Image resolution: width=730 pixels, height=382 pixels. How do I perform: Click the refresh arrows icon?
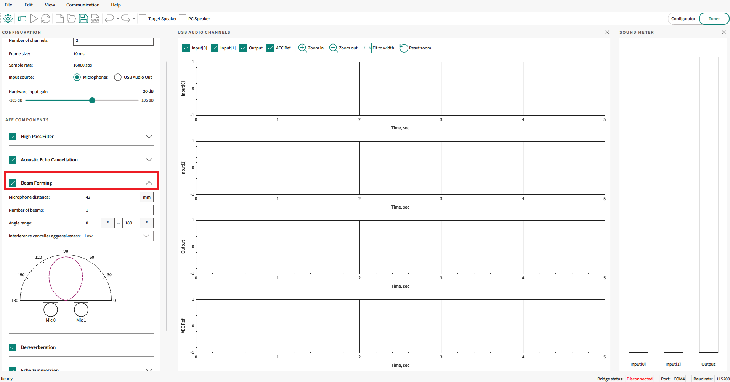tap(46, 19)
